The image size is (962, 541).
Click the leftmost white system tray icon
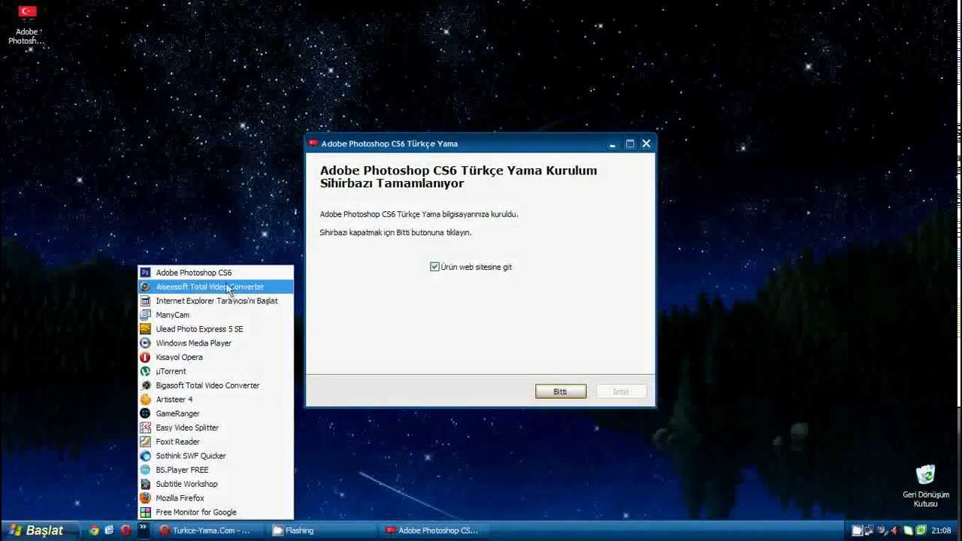pos(858,530)
